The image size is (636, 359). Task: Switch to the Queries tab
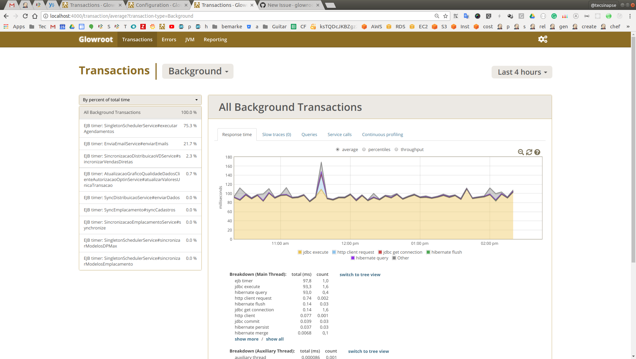pos(309,134)
